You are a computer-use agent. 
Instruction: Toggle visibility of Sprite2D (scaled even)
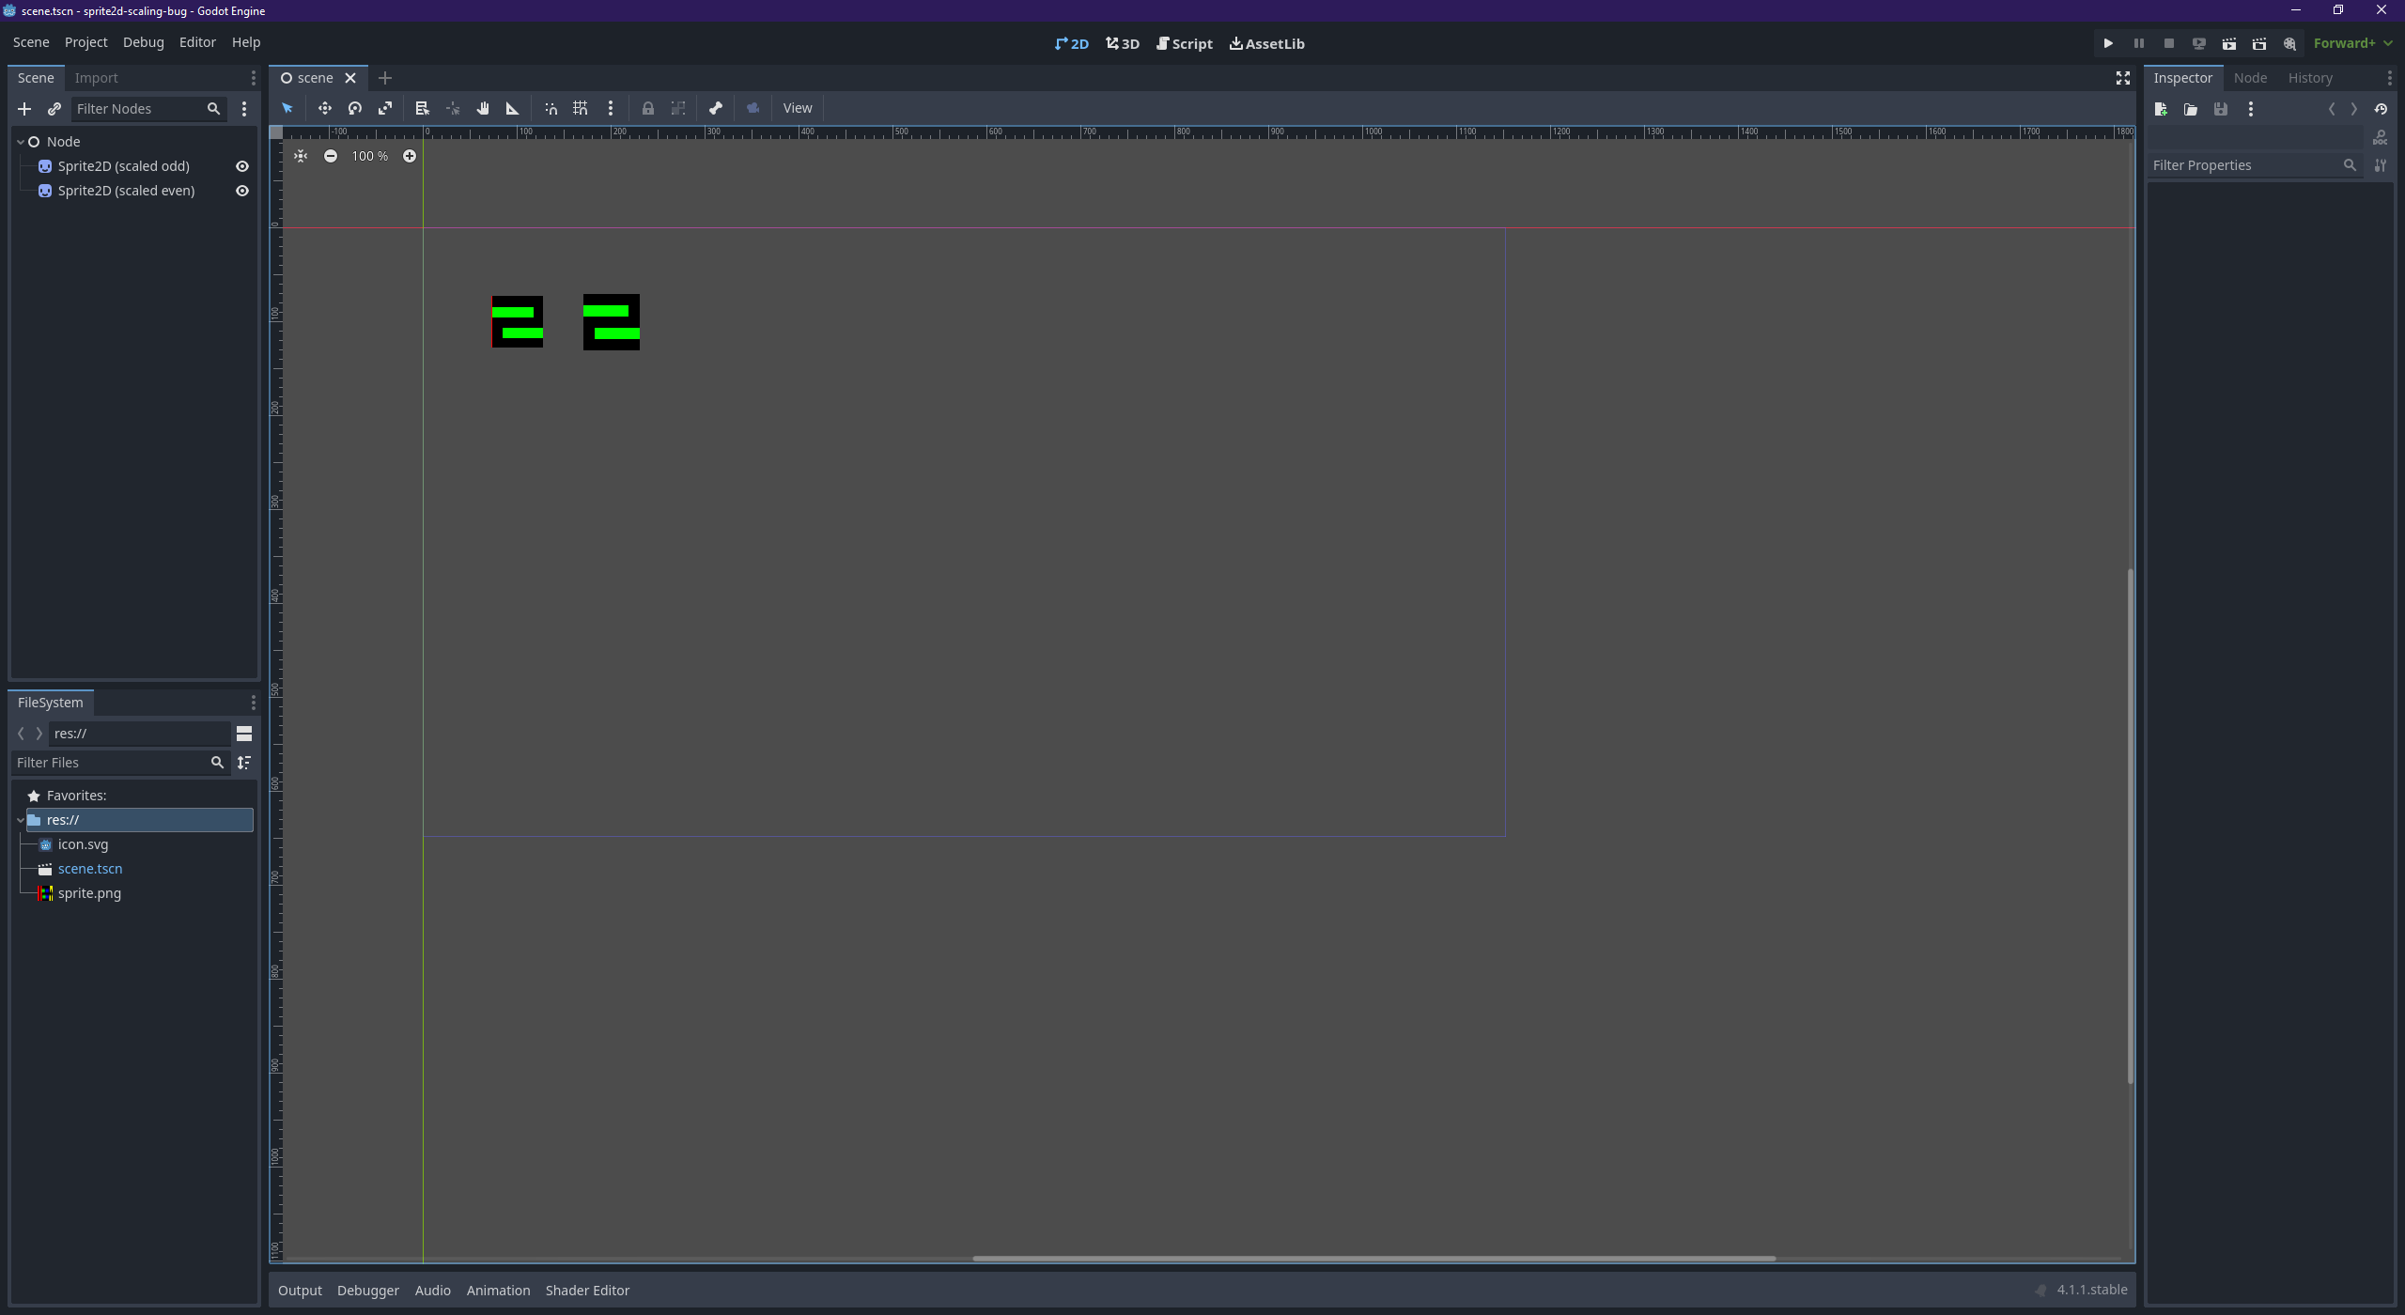tap(241, 190)
